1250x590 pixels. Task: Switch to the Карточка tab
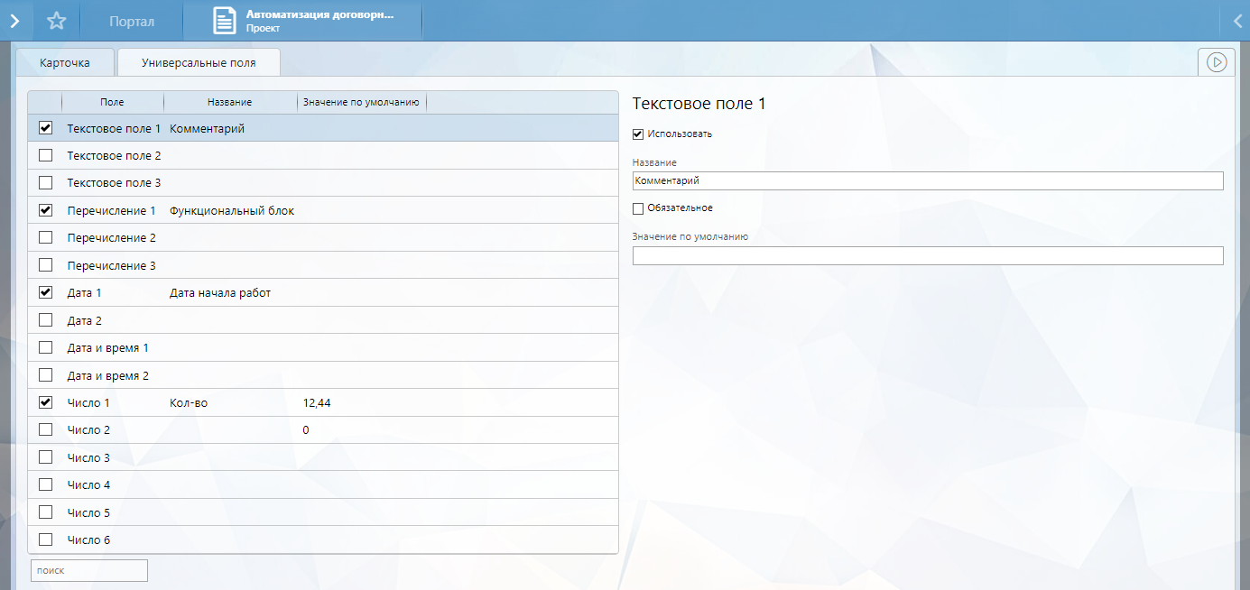65,63
